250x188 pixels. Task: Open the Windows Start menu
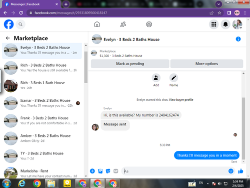6,183
